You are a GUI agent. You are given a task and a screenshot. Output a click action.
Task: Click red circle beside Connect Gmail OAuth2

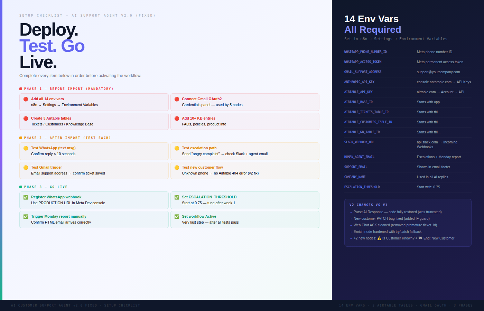click(x=177, y=99)
